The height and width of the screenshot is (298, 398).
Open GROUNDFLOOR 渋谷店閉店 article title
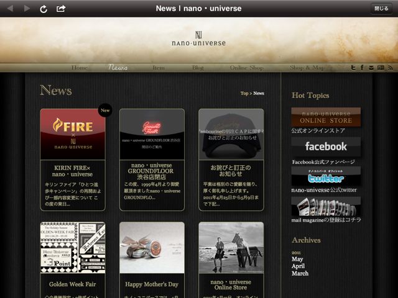[151, 171]
